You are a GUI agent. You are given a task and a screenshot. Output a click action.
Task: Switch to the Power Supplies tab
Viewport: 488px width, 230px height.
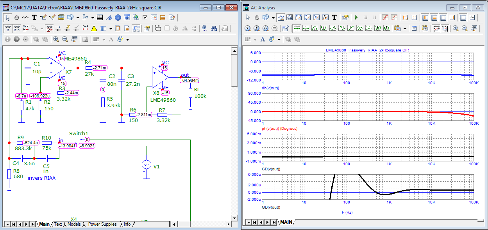[102, 224]
